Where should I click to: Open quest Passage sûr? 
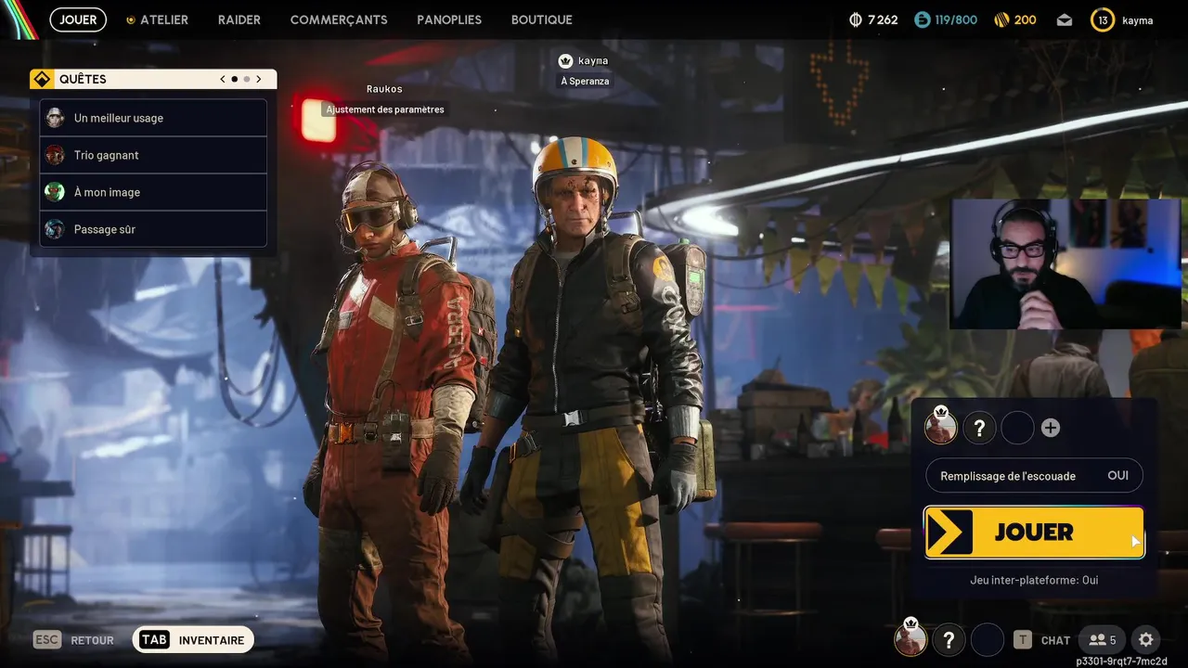click(x=154, y=229)
